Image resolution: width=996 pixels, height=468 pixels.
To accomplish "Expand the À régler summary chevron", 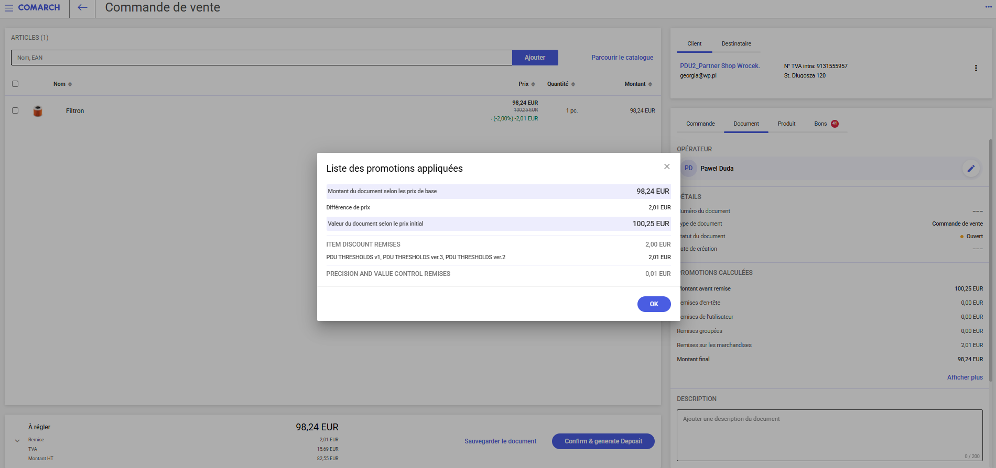I will 17,441.
